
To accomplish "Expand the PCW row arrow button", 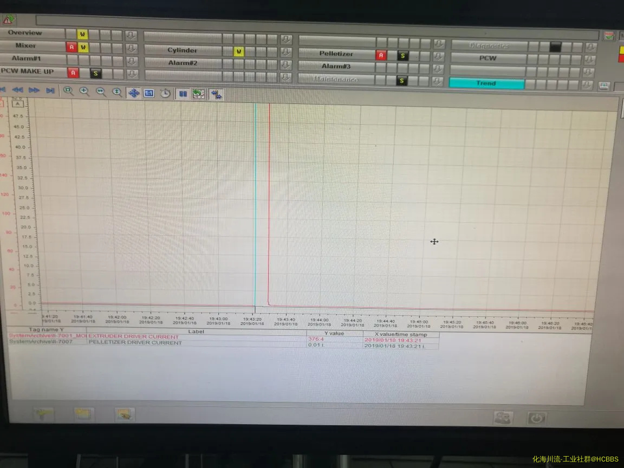I will (x=590, y=59).
